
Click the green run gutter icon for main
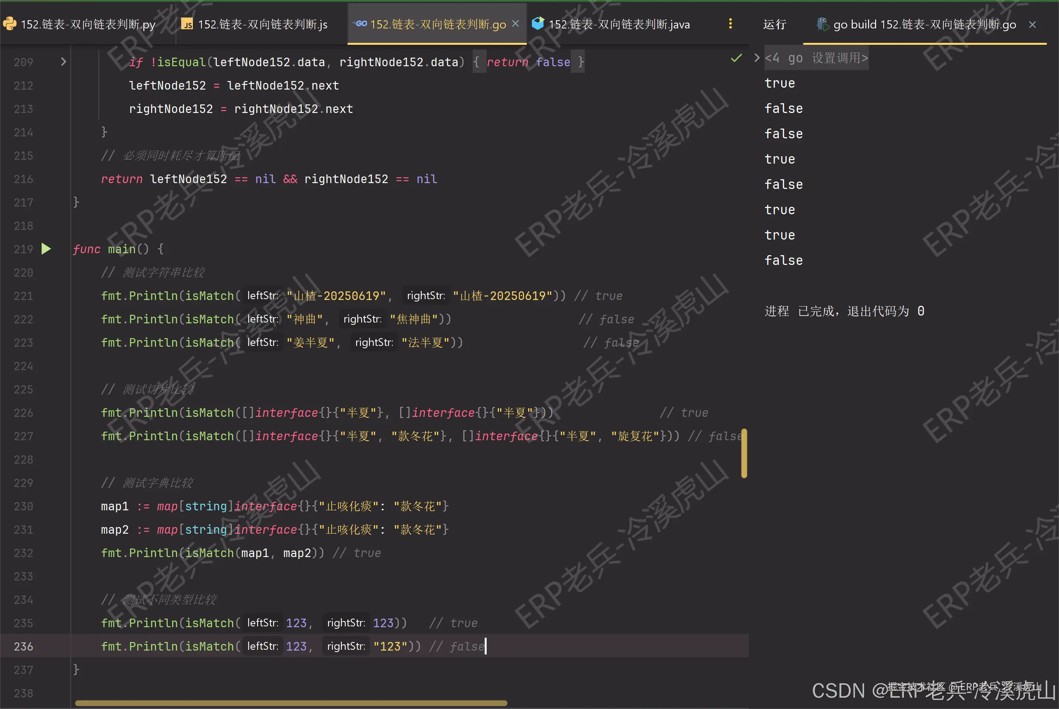[46, 249]
